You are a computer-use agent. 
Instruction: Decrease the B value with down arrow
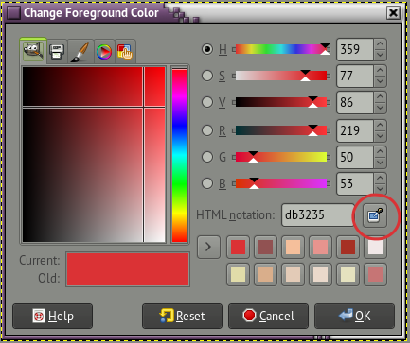coord(381,189)
